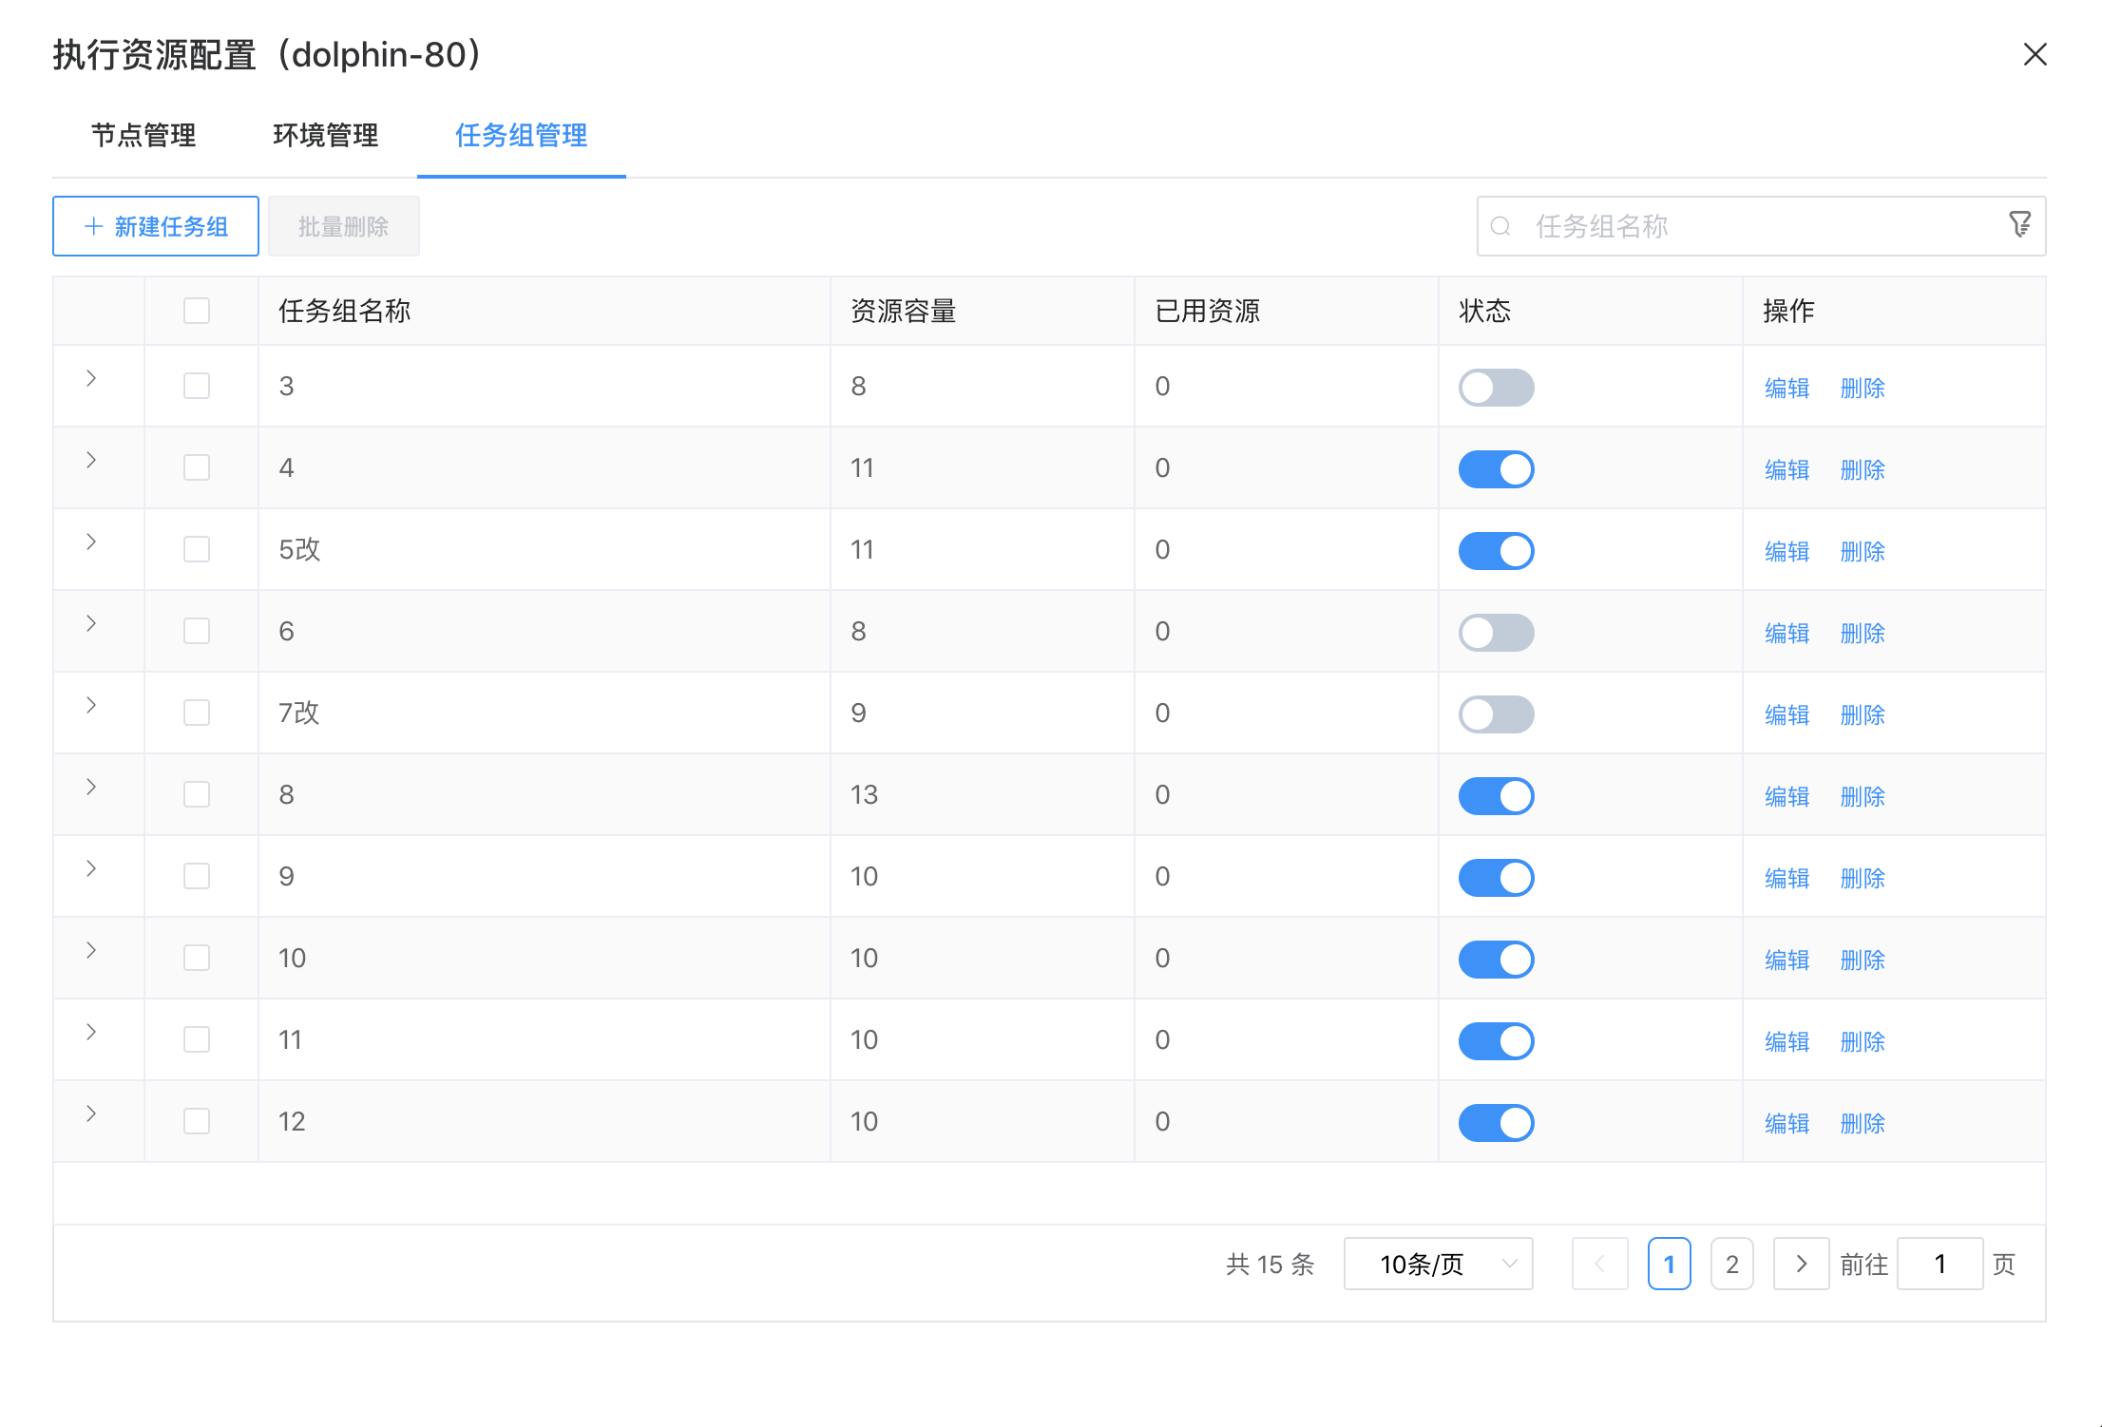Click the search magnifier icon
Viewport: 2102px width, 1427px height.
[1500, 226]
